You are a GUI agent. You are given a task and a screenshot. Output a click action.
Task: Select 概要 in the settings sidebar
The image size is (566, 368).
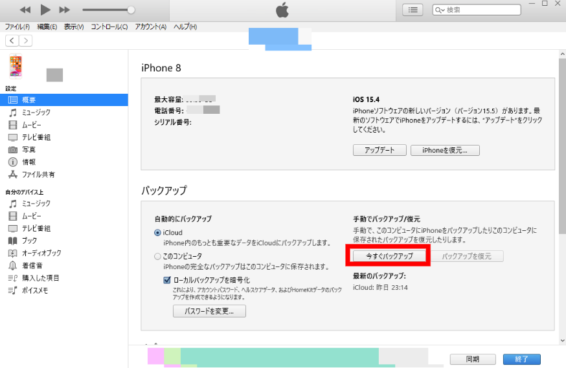pos(64,100)
